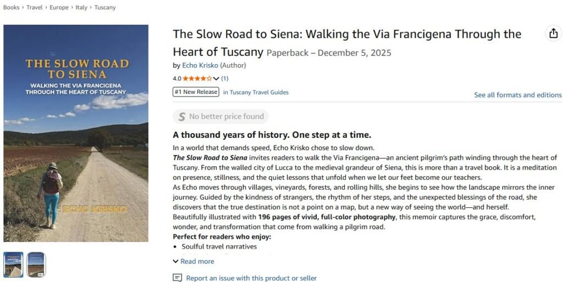Select the first book cover thumbnail
Screen dimensions: 563x282
click(x=13, y=264)
